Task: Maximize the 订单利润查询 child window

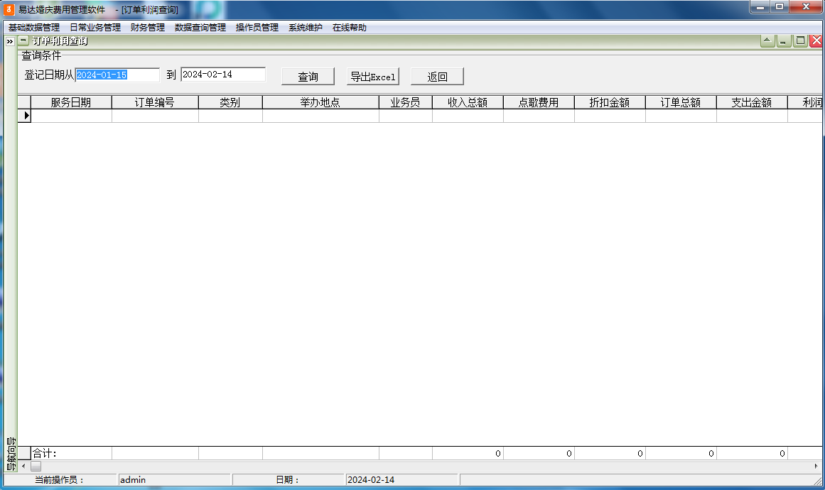Action: pyautogui.click(x=800, y=40)
